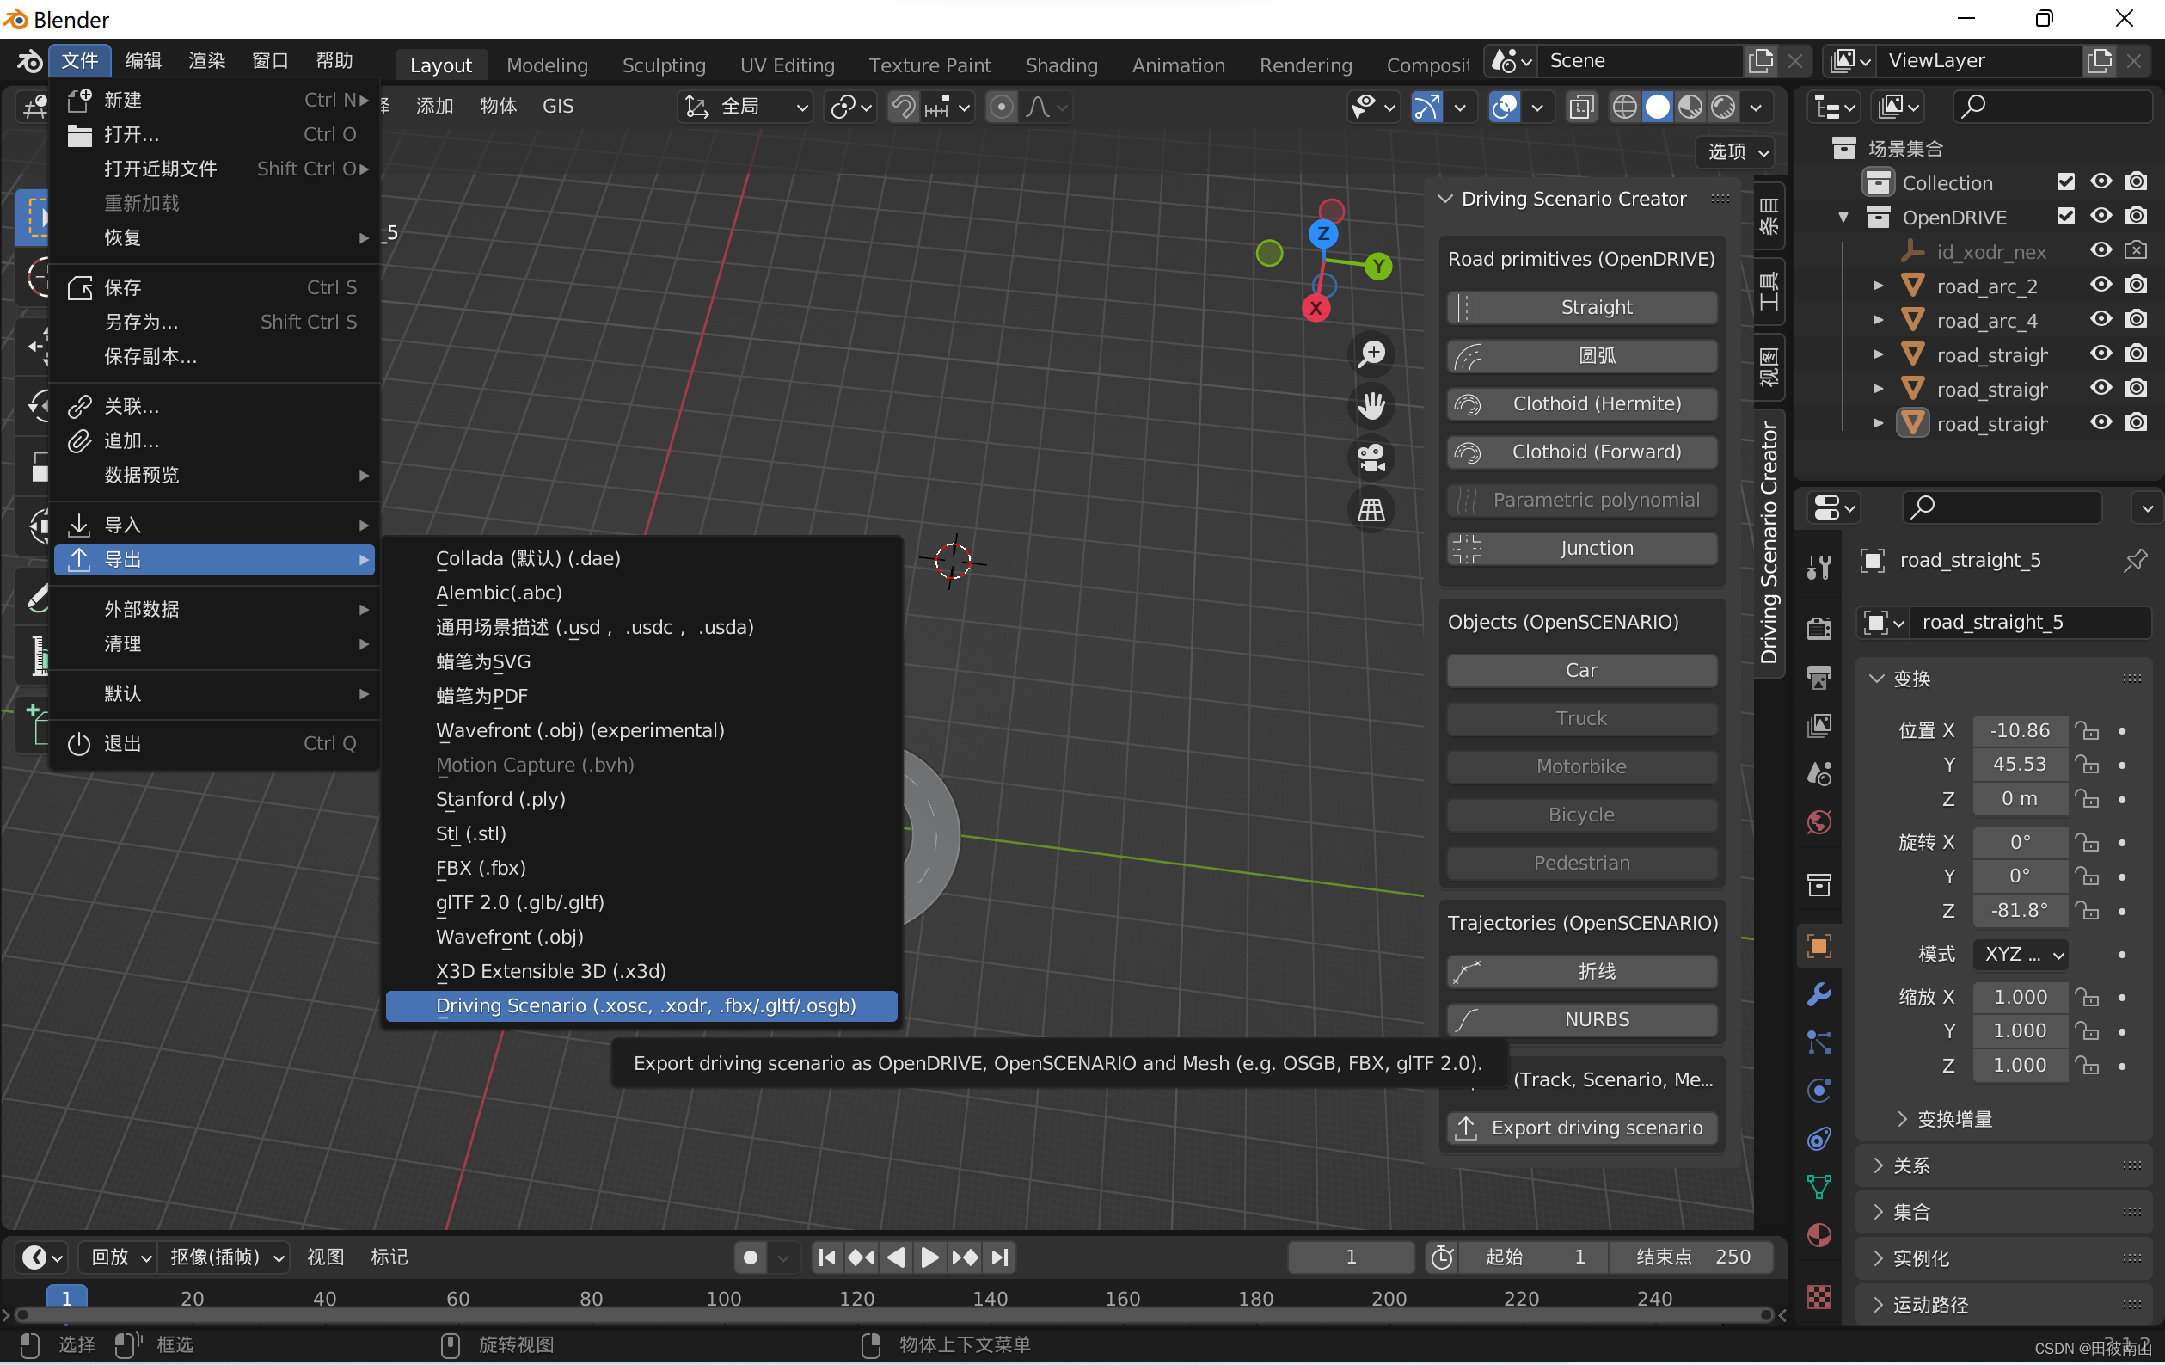The height and width of the screenshot is (1365, 2165).
Task: Choose FBX (.fbx) export option
Action: click(x=641, y=868)
